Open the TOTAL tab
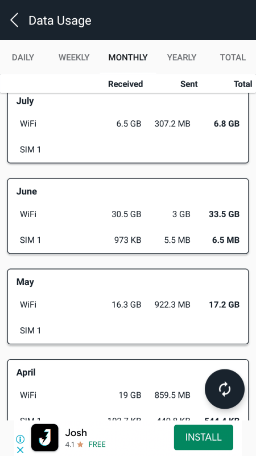Viewport: 256px width, 456px height. click(x=233, y=58)
